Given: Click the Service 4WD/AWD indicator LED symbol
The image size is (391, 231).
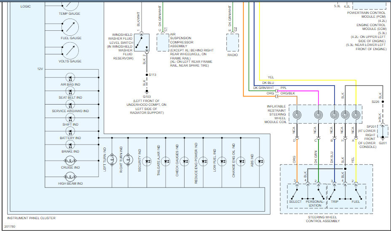Looking at the screenshot, I should [x=70, y=105].
